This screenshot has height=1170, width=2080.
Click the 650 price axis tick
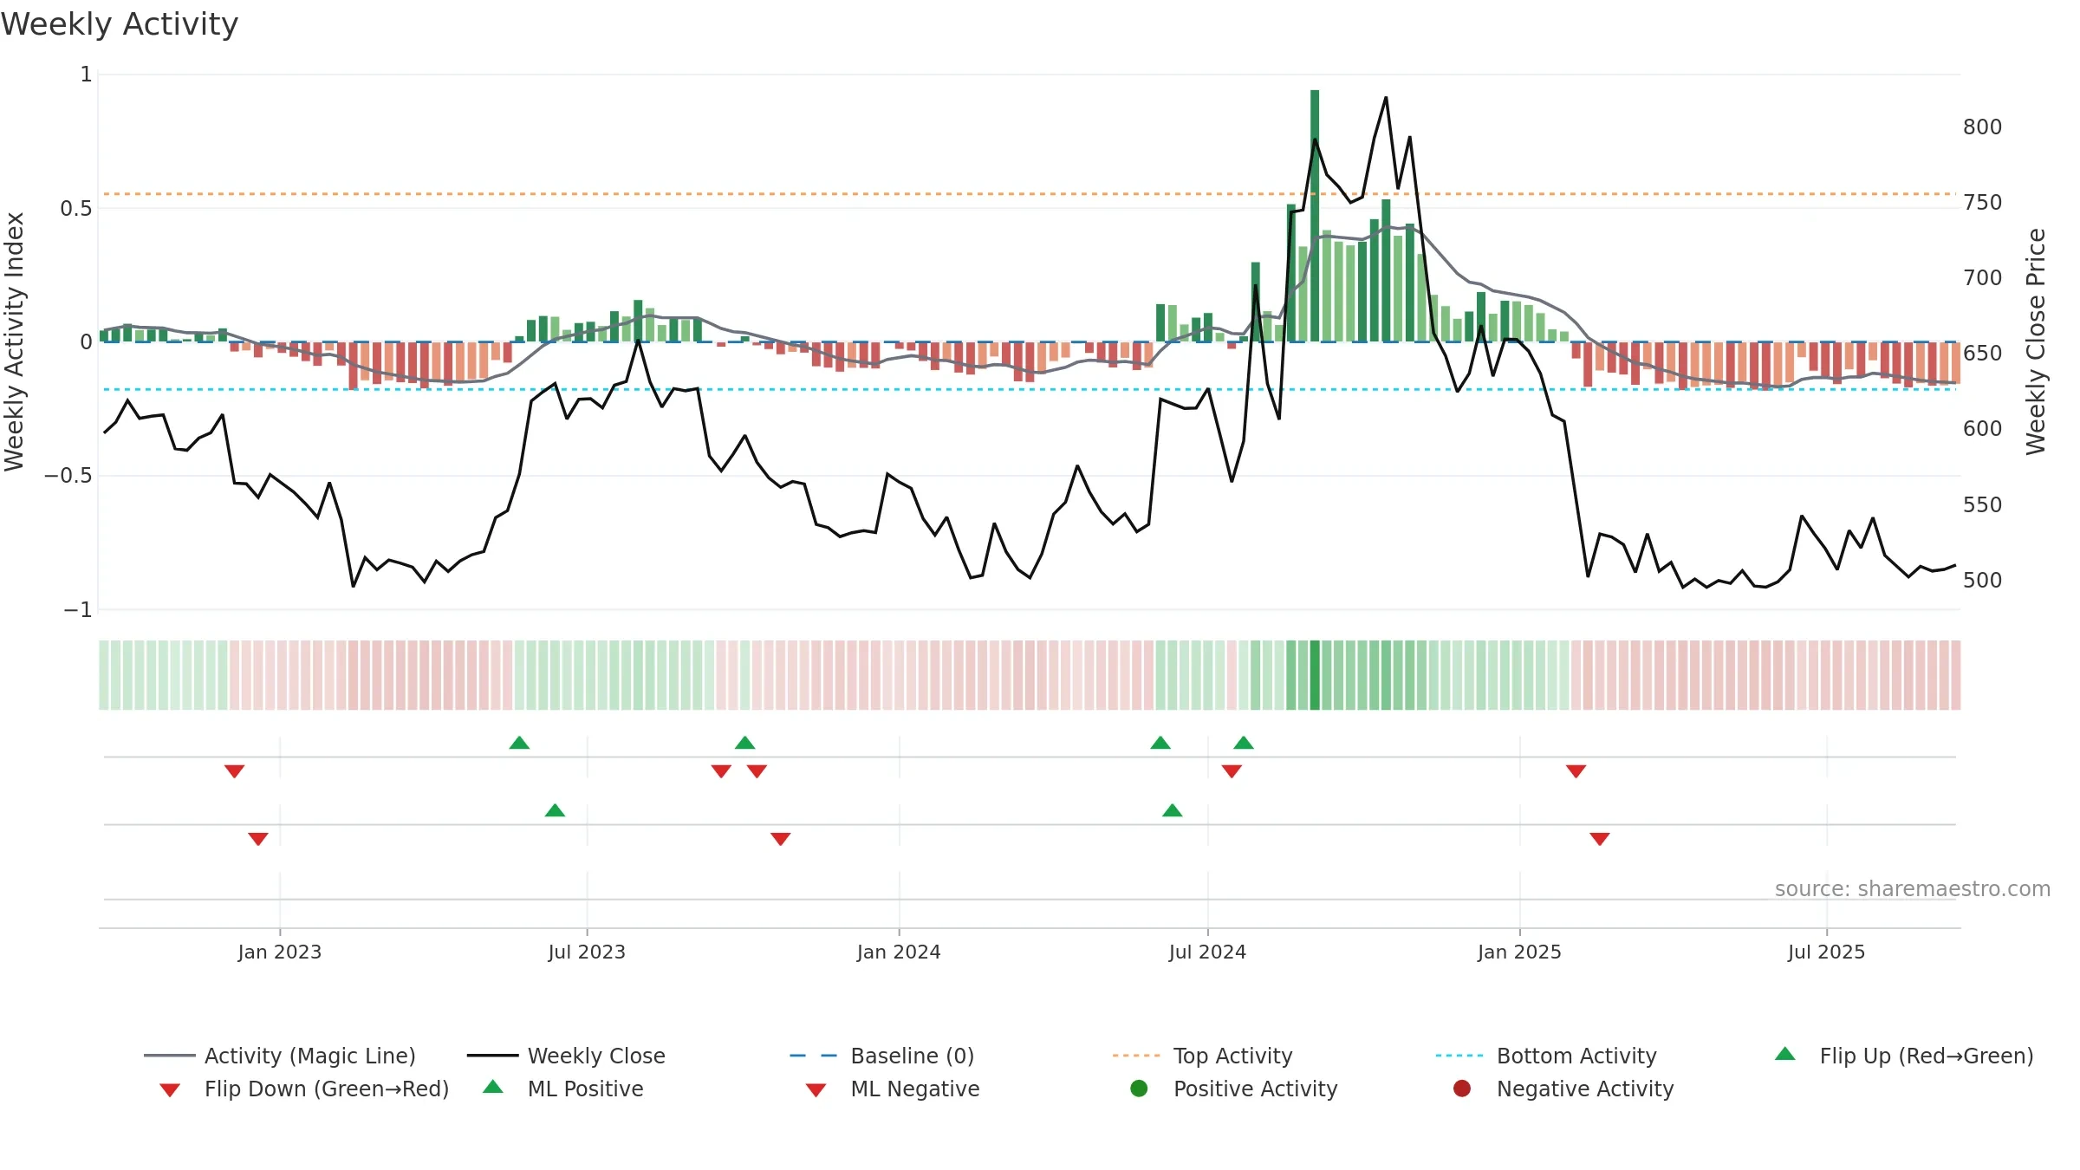coord(1983,353)
